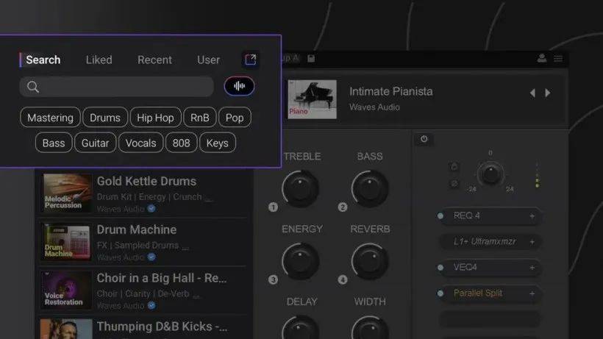The height and width of the screenshot is (339, 603).
Task: Expand Parallel Split slot plus button
Action: (x=532, y=293)
